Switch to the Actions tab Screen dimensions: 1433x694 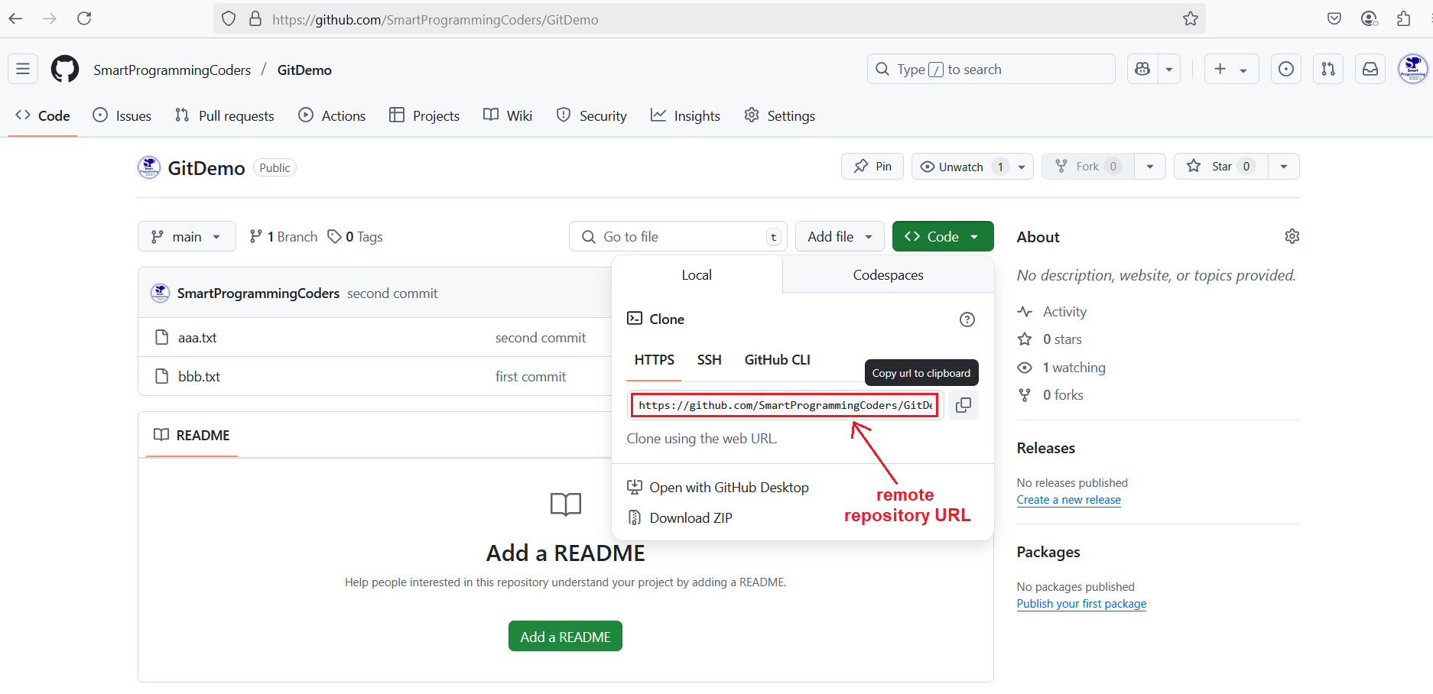[333, 115]
